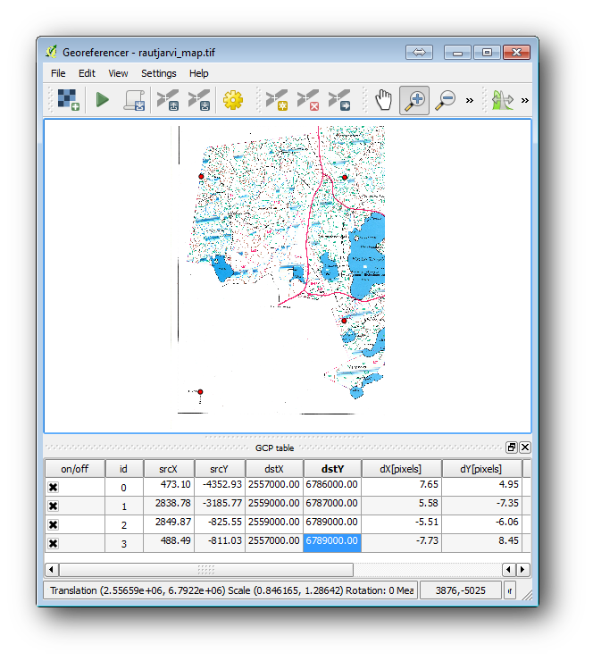Viewport: 593px width, 661px height.
Task: Start georeferencing with the green play button
Action: [x=103, y=100]
